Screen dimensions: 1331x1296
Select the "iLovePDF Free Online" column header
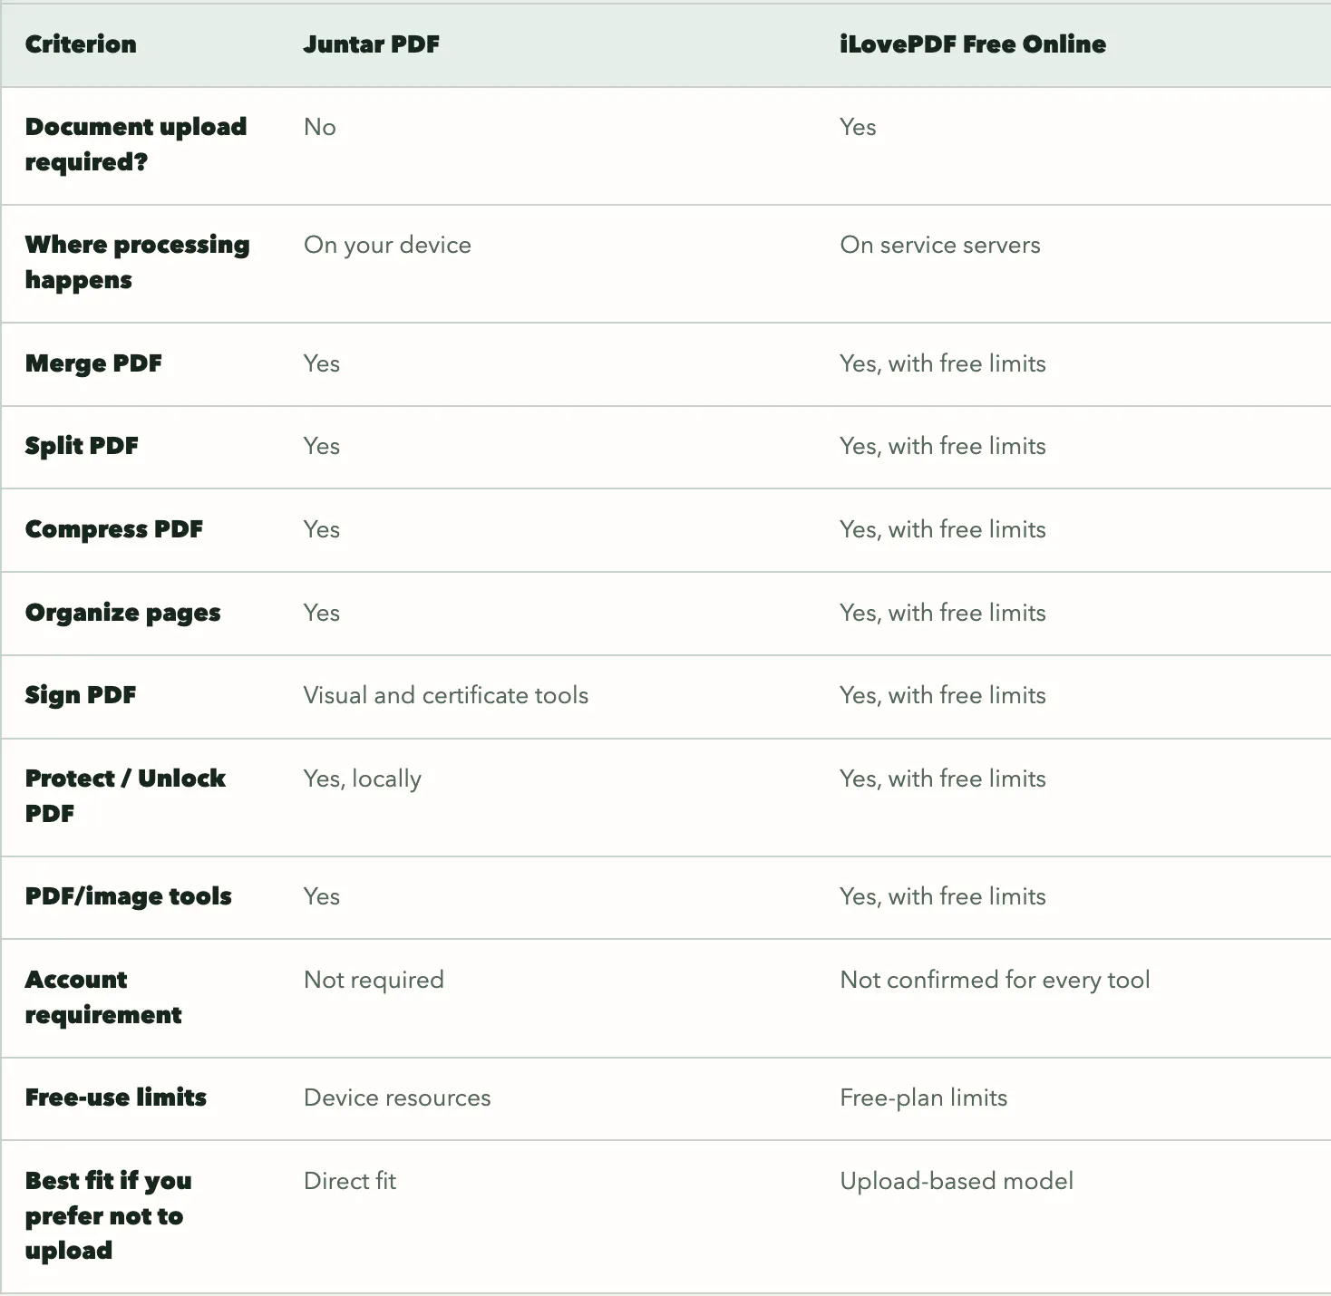point(973,44)
